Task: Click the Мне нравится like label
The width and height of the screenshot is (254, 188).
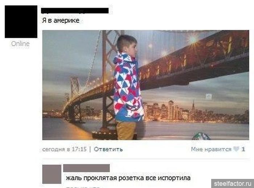Action: [211, 149]
